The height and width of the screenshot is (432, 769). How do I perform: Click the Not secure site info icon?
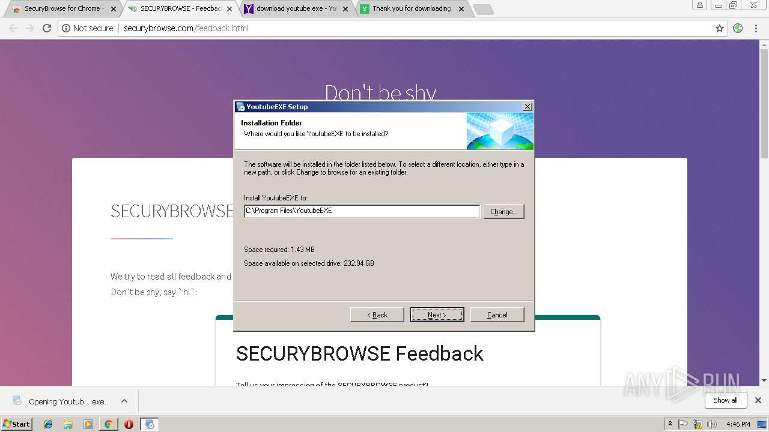coord(67,28)
